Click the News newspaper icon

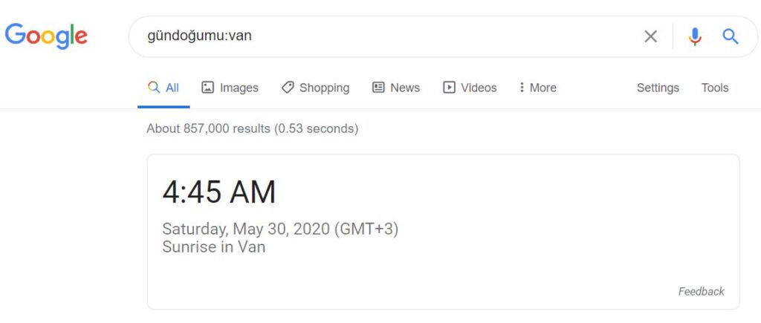point(378,88)
